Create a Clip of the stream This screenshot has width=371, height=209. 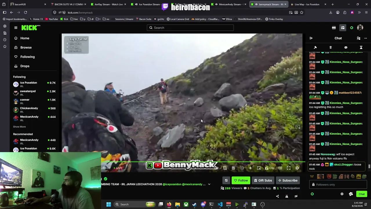pos(270,168)
